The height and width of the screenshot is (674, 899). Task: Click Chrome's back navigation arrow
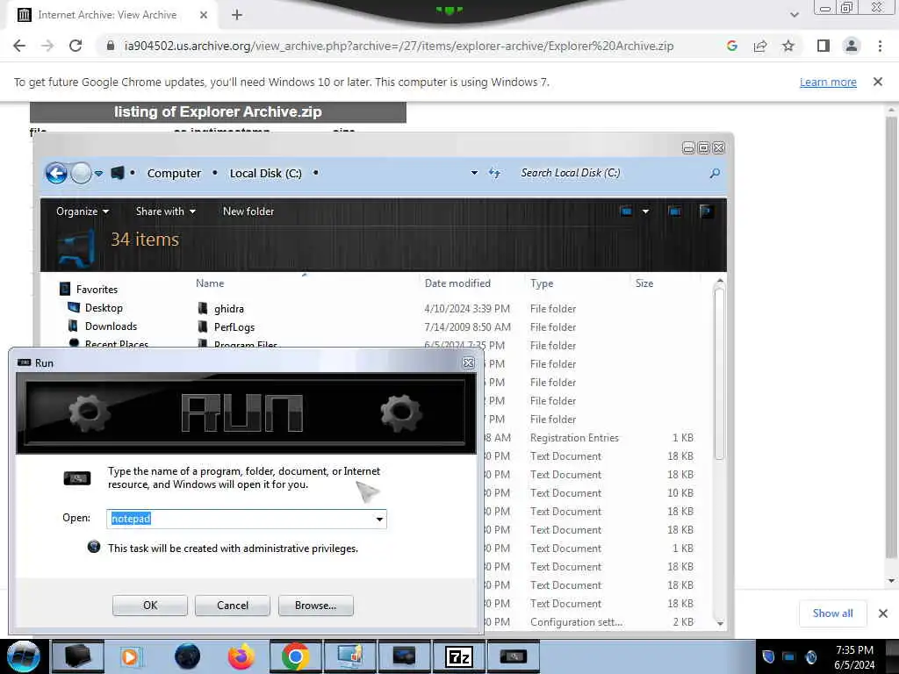(x=19, y=46)
